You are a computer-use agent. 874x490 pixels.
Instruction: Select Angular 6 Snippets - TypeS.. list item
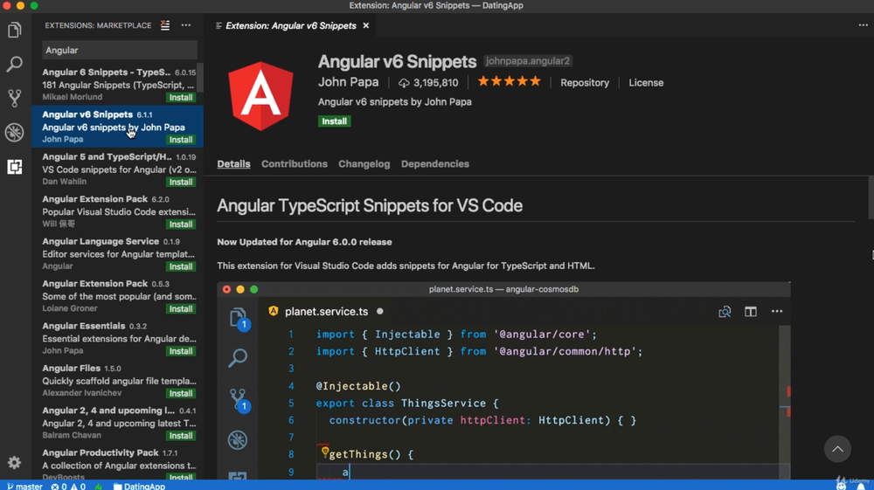pyautogui.click(x=117, y=84)
